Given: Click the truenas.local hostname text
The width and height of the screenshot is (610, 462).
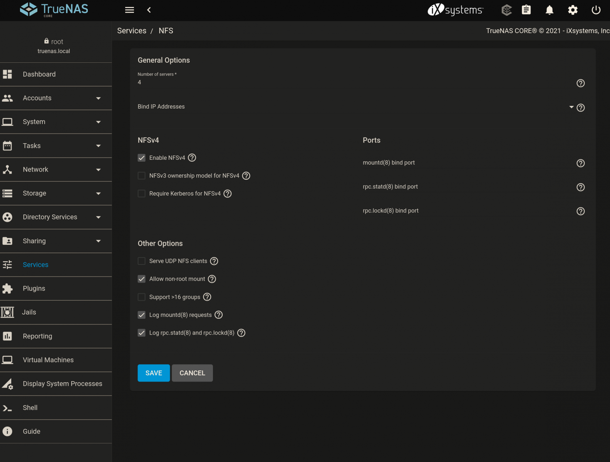Looking at the screenshot, I should tap(54, 51).
